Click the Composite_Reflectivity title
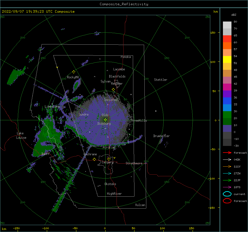Image resolution: width=248 pixels, height=232 pixels. (124, 4)
